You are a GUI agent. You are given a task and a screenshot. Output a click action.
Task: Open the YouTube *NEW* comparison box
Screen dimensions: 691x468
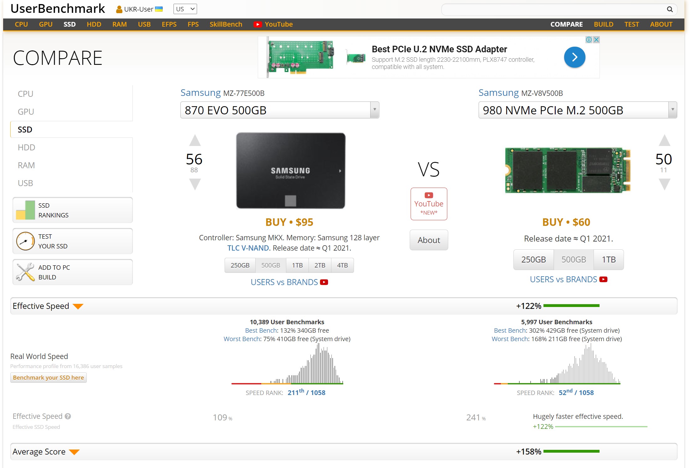(x=429, y=204)
